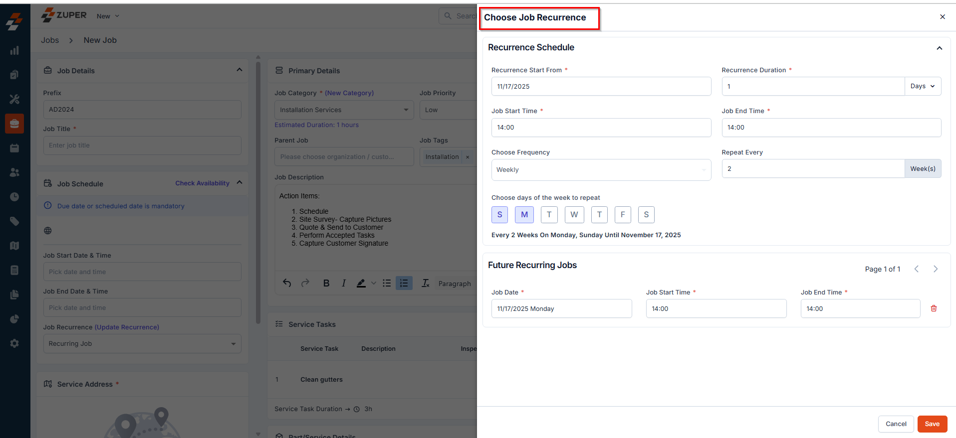Image resolution: width=956 pixels, height=438 pixels.
Task: Toggle Tuesday in days of week to repeat
Action: [549, 215]
